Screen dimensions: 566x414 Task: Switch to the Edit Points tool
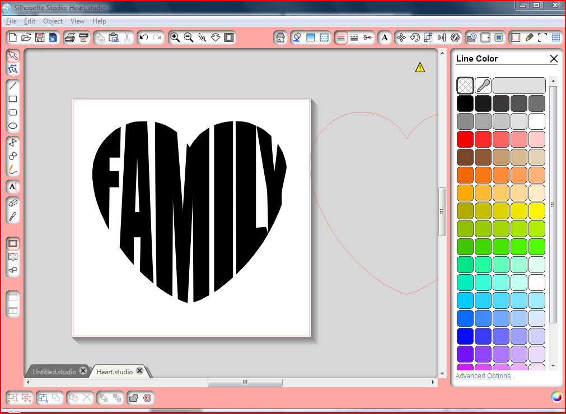pos(12,68)
